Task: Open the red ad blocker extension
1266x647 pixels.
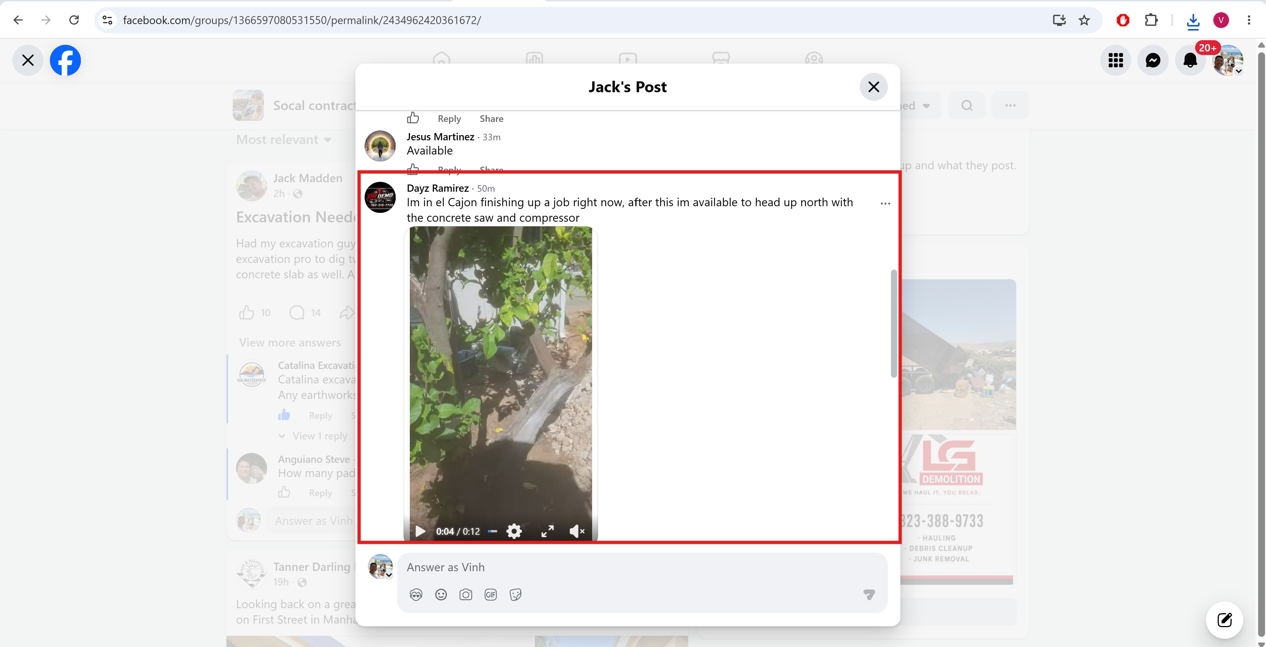Action: [1123, 20]
